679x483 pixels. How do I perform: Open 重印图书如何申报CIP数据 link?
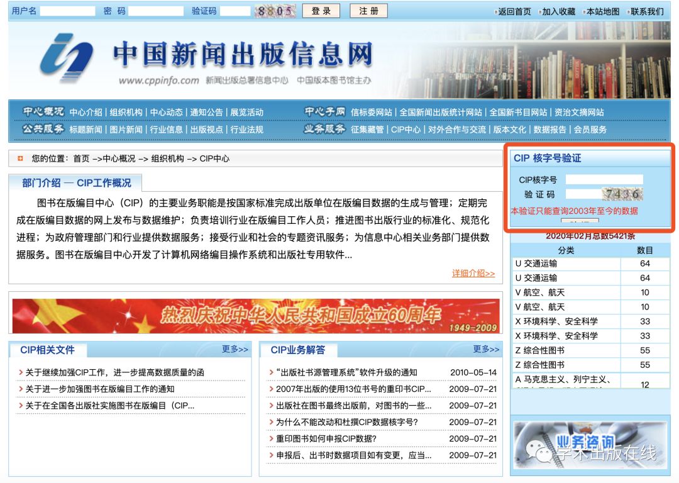pos(326,438)
